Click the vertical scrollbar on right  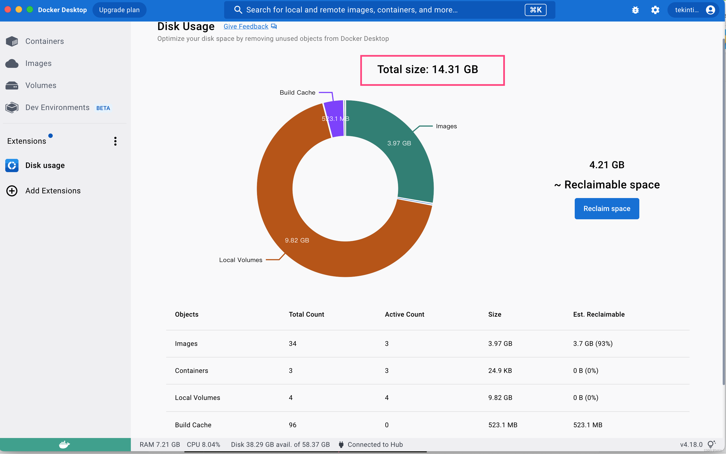click(x=723, y=210)
